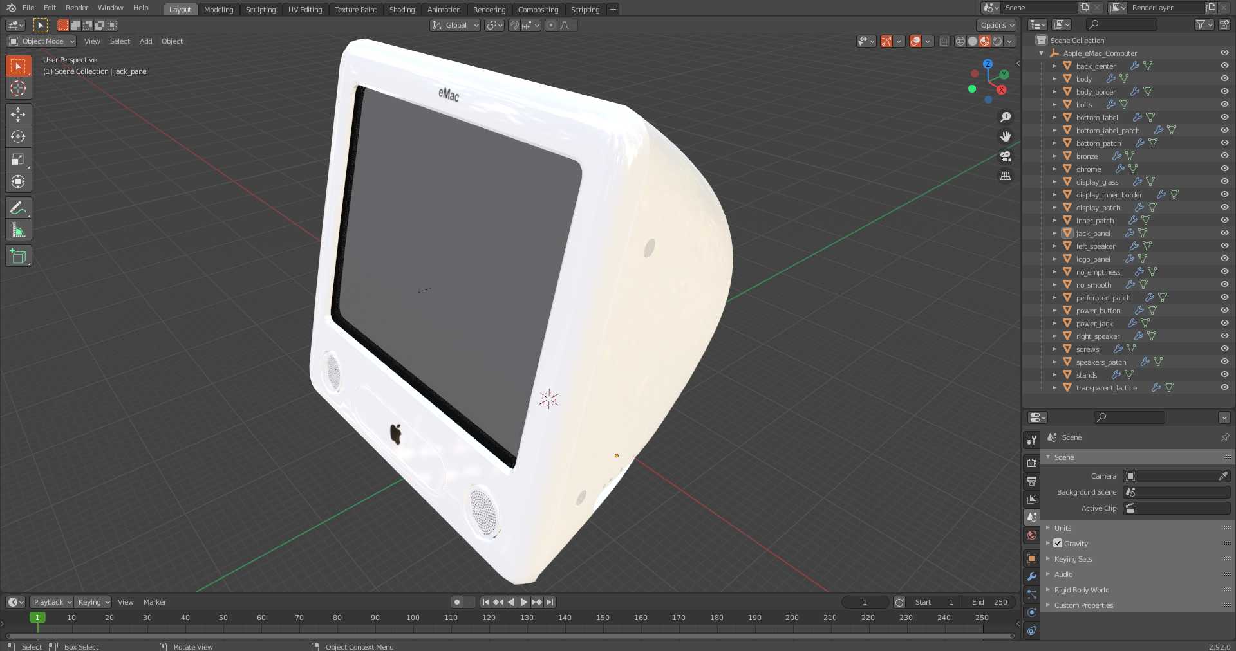Collapse the Apple_eMac_Computer collection
Screen dimensions: 1236x651
tap(1042, 53)
